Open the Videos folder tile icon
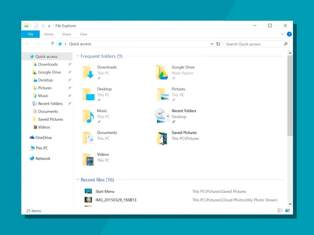This screenshot has width=314, height=235. tap(88, 160)
